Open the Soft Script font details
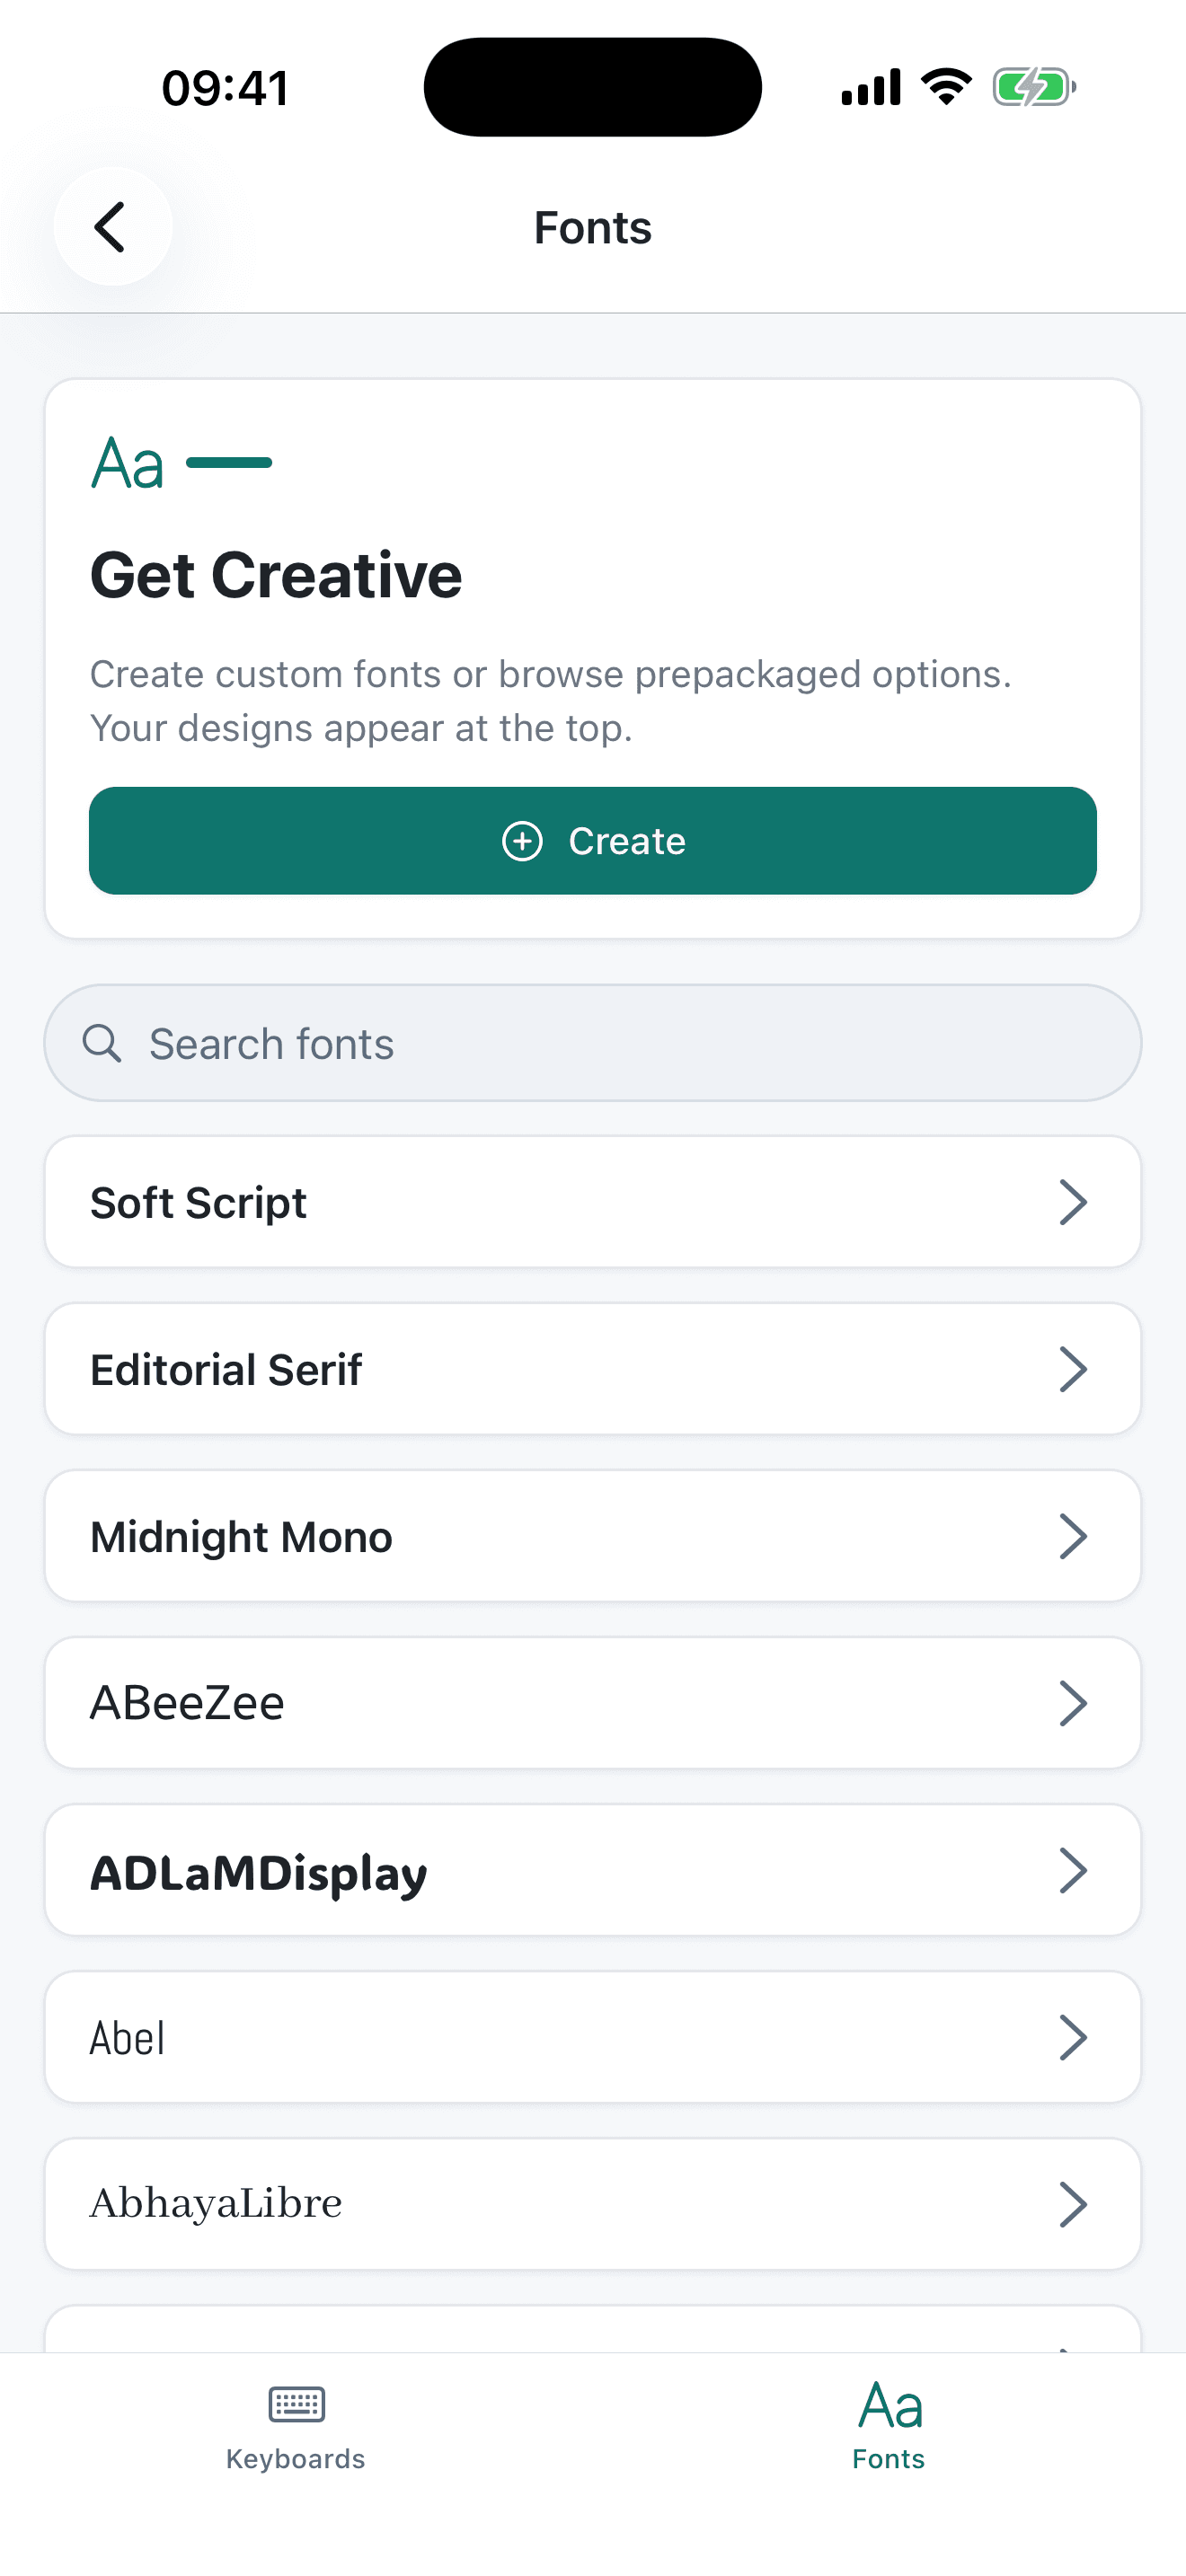The height and width of the screenshot is (2576, 1186). tap(592, 1202)
